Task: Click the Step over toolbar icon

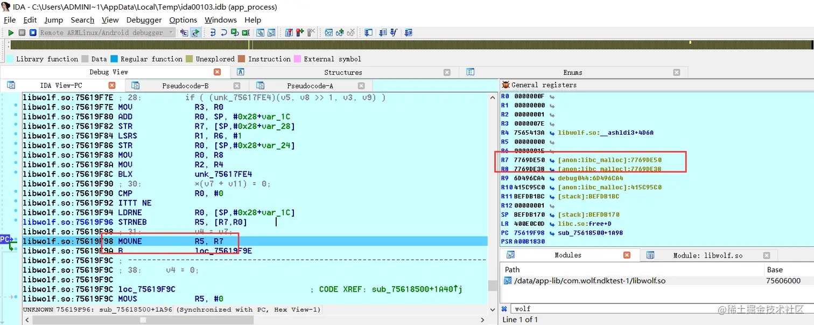Action: tap(224, 32)
